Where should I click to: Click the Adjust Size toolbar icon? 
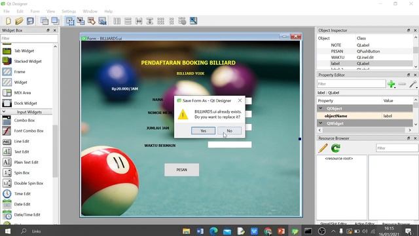(193, 21)
